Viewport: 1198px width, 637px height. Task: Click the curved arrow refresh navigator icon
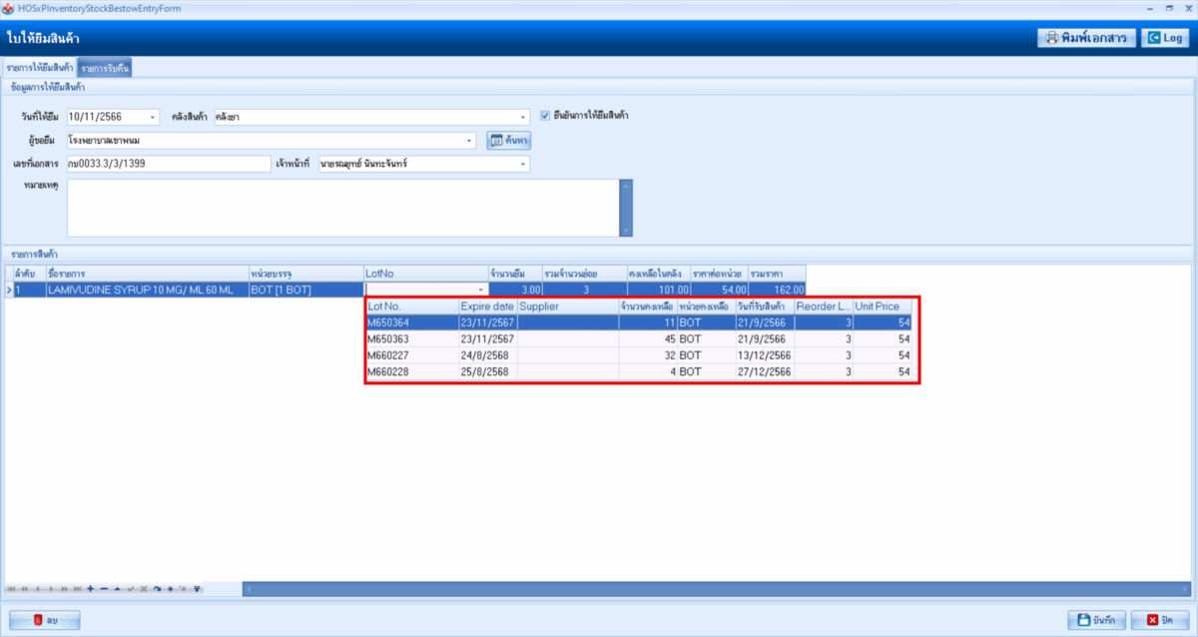click(x=157, y=589)
